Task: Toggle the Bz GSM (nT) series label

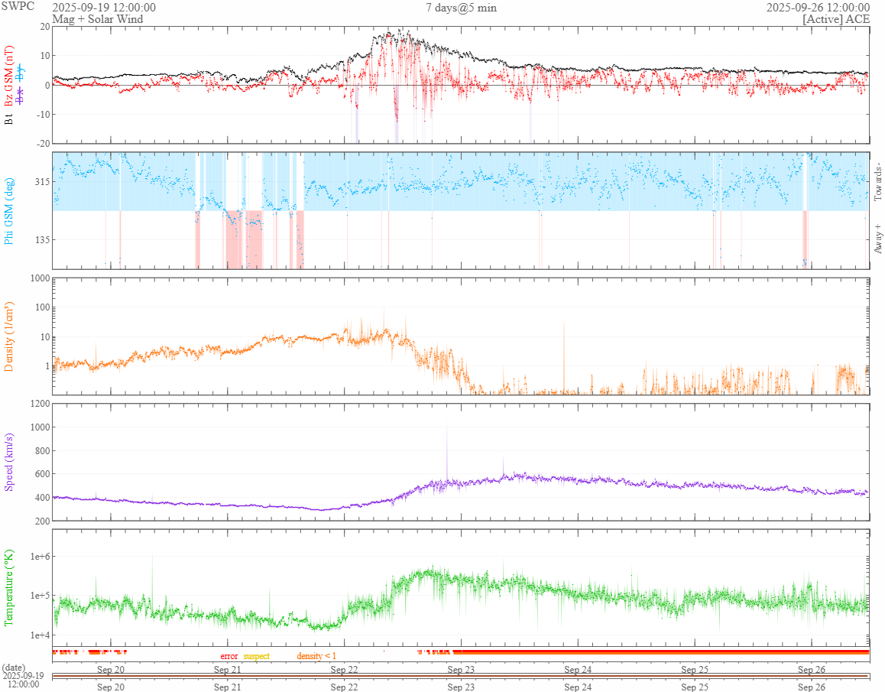Action: click(x=8, y=76)
